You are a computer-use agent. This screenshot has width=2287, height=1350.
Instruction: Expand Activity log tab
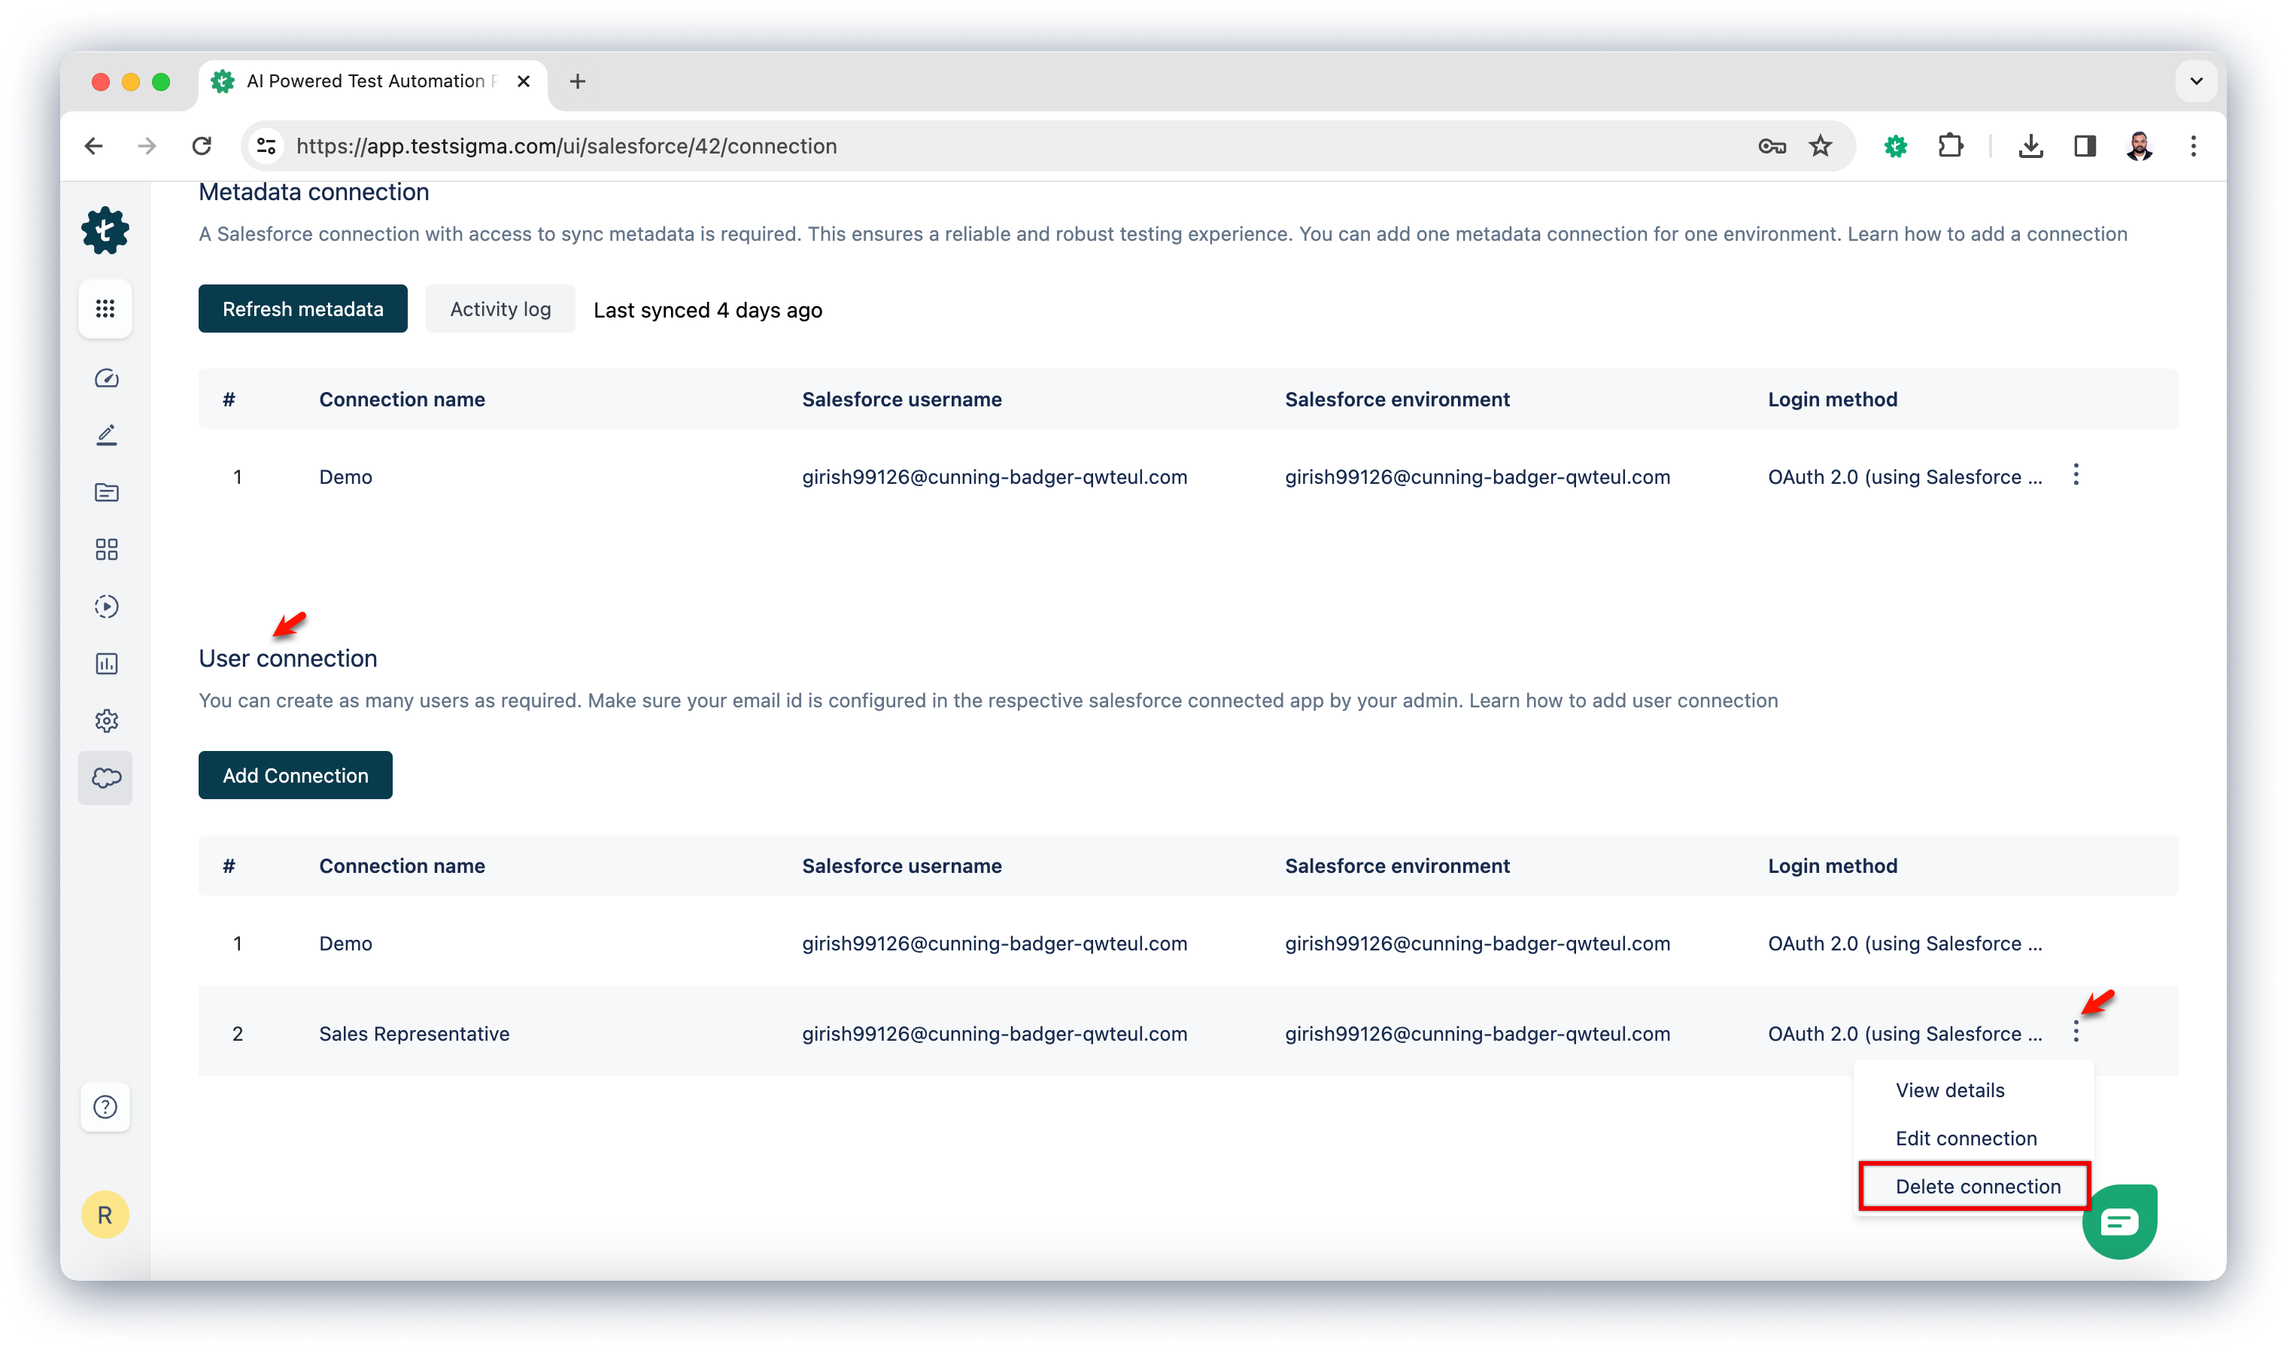point(500,309)
